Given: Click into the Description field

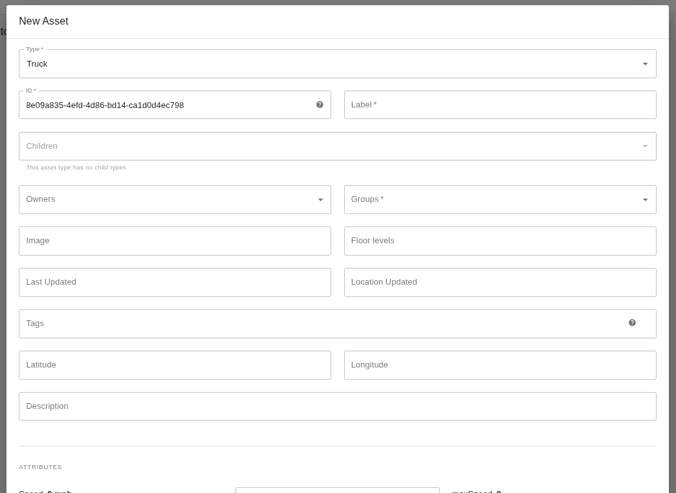Looking at the screenshot, I should tap(337, 406).
